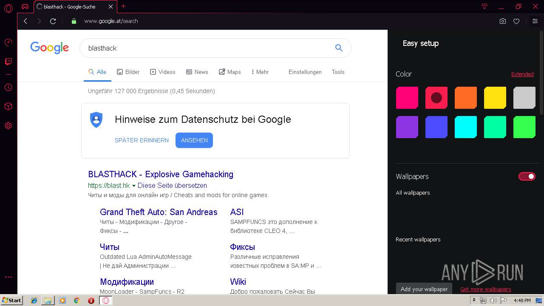Go forward with the forward arrow
This screenshot has width=544, height=306.
[x=39, y=21]
